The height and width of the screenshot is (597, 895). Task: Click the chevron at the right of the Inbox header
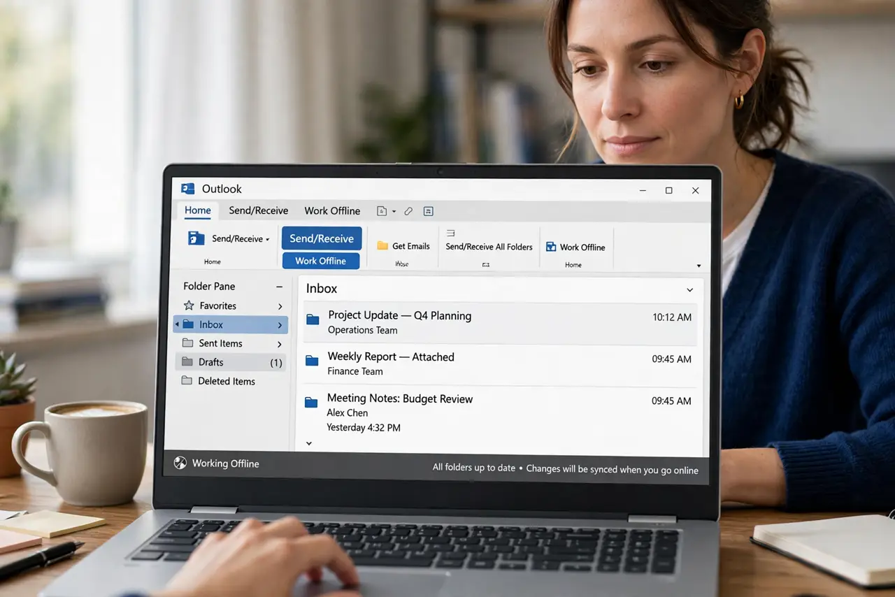coord(689,290)
